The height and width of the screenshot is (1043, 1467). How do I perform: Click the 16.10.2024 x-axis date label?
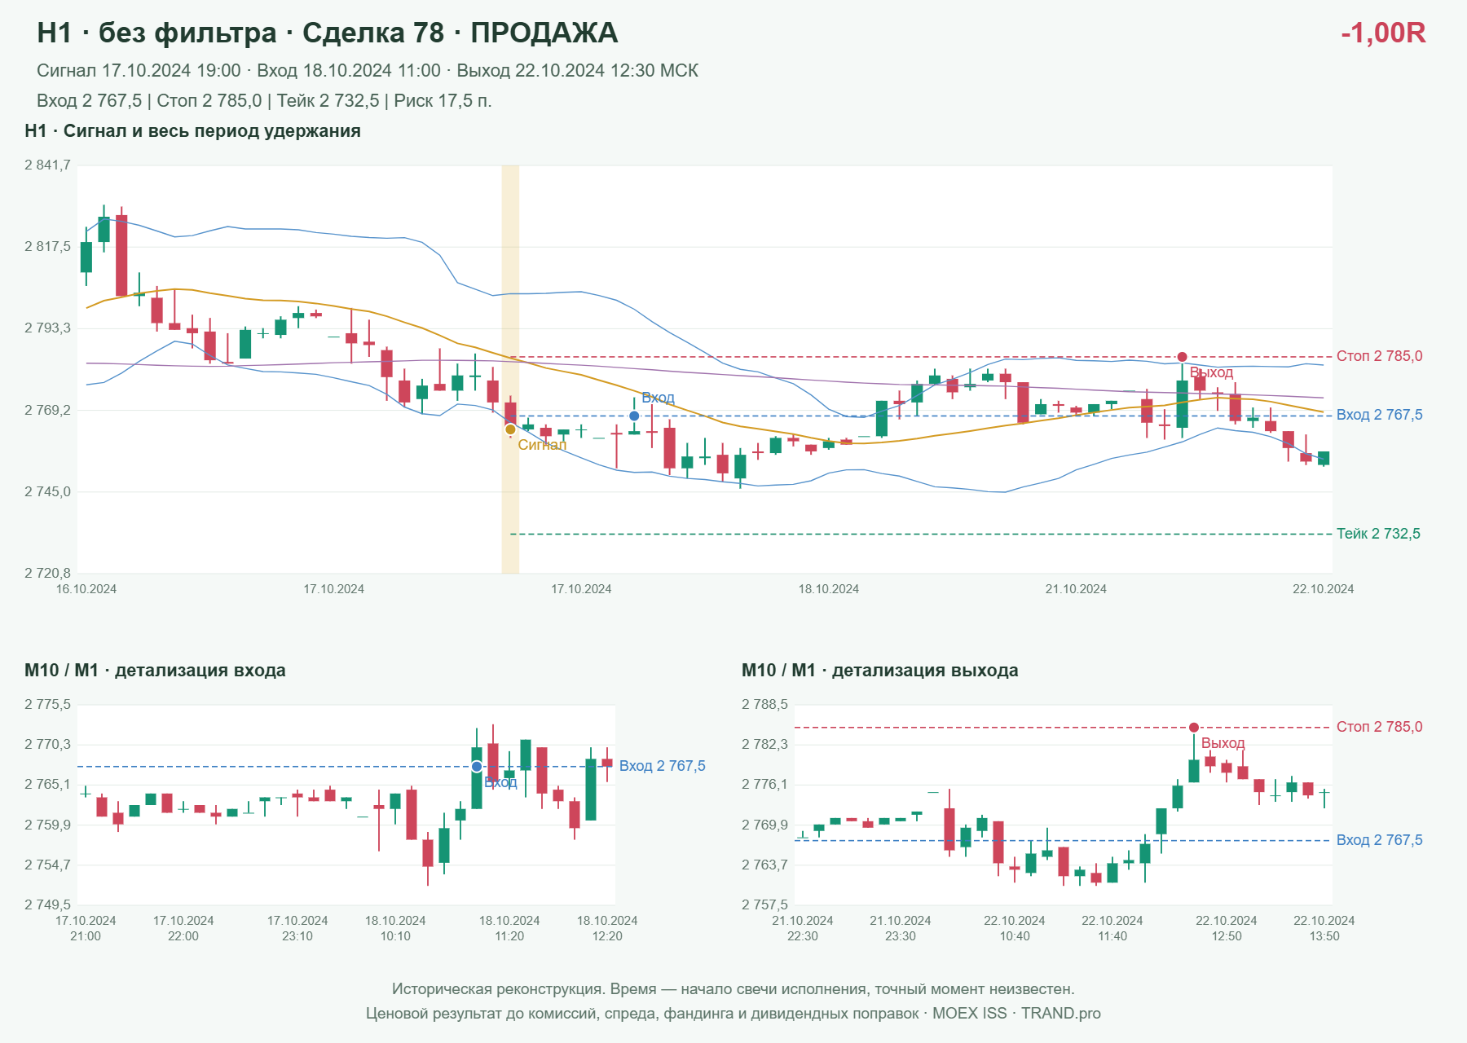click(86, 589)
